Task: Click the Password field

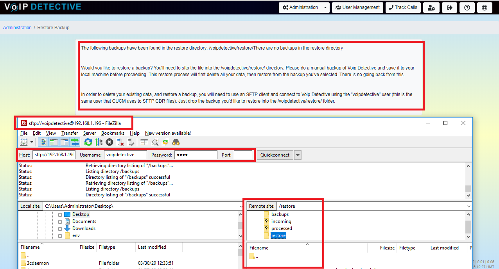Action: click(196, 155)
